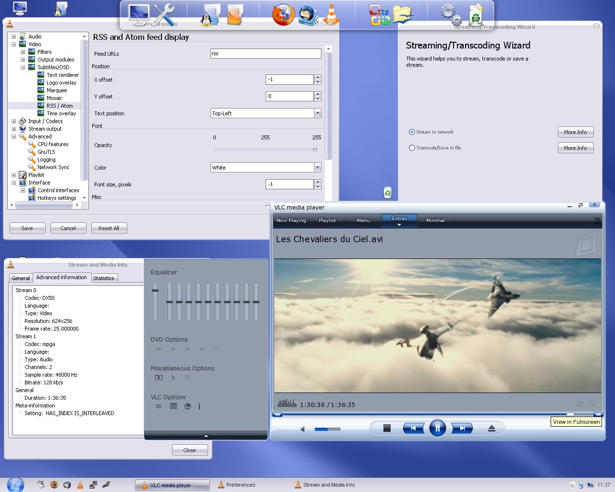Expand the Input / Codecs tree node
Screen dimensions: 615x492
tap(13, 121)
